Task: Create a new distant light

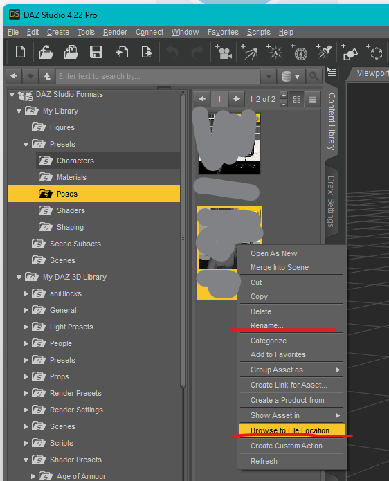Action: (x=250, y=52)
